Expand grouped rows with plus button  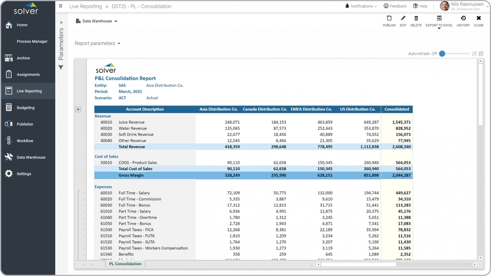click(78, 109)
